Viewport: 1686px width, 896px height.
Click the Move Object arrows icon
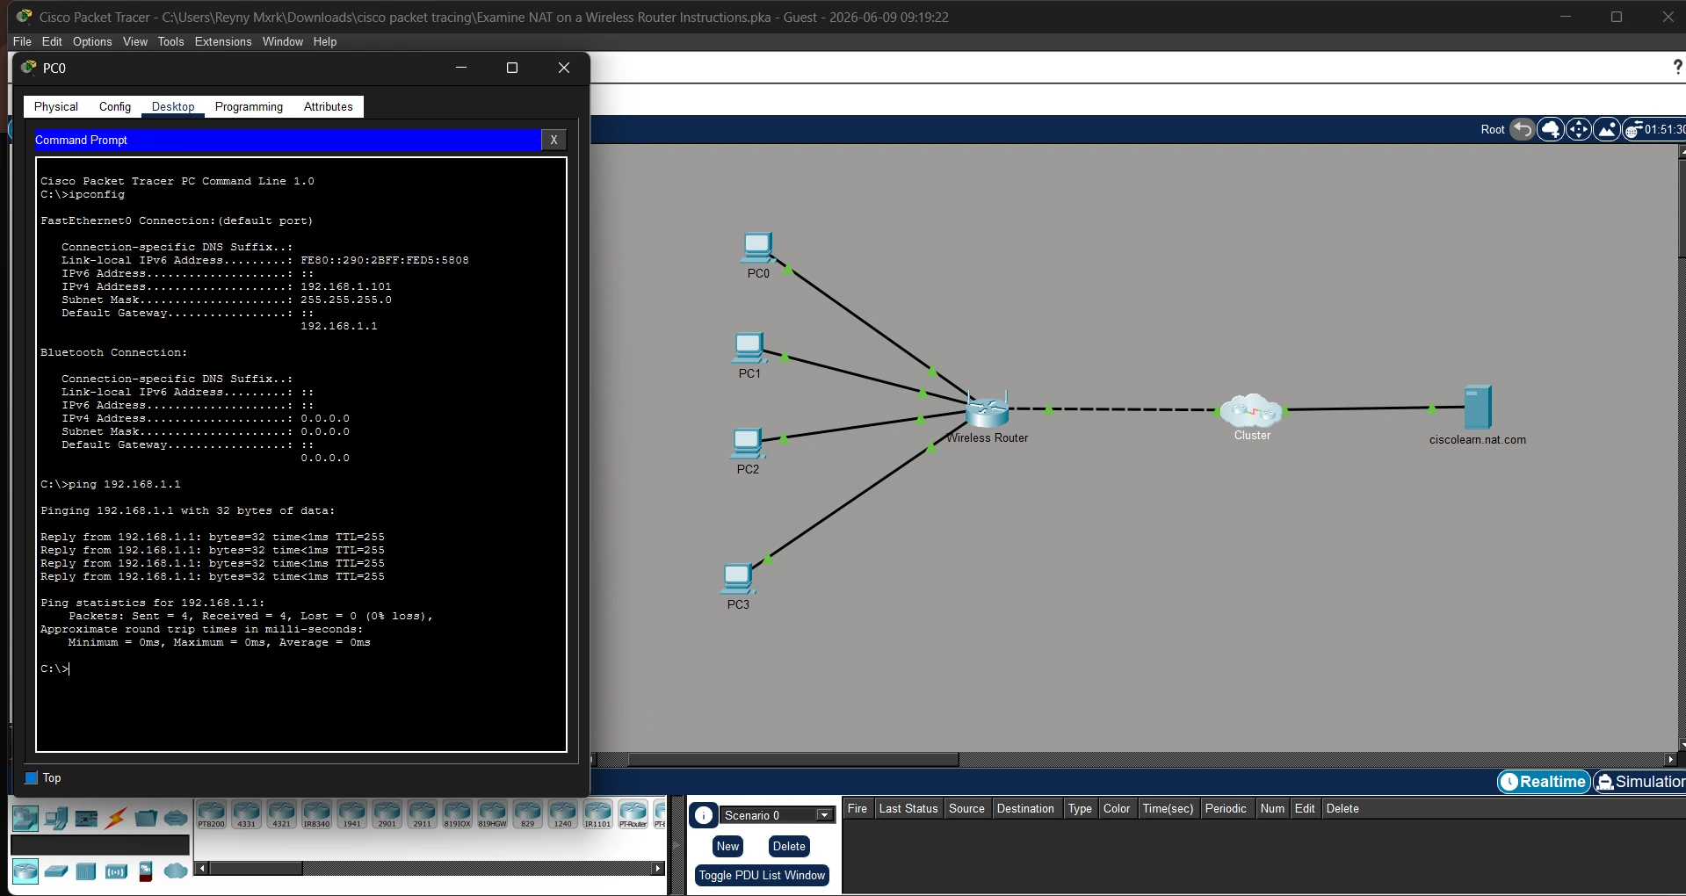coord(1579,130)
